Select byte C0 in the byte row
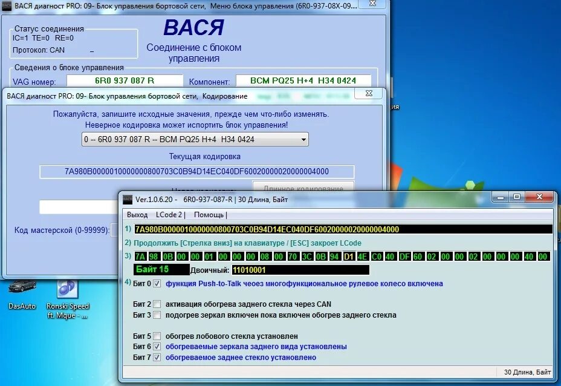The image size is (561, 386). (377, 257)
